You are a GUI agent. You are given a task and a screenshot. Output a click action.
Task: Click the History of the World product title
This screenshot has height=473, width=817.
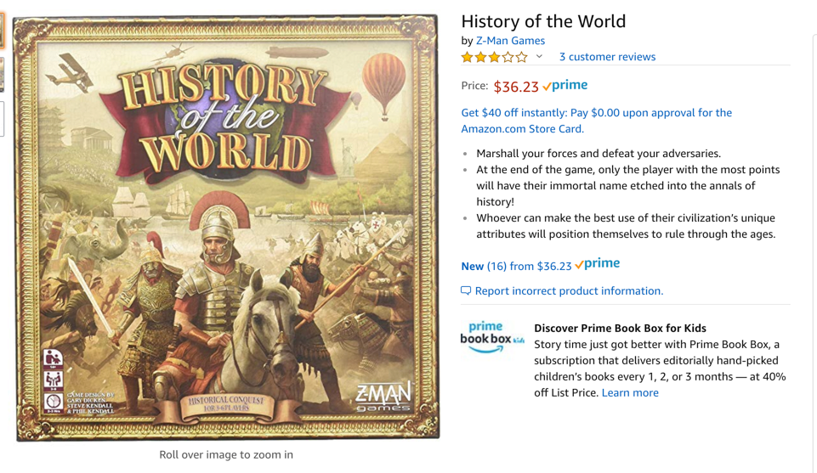click(543, 21)
